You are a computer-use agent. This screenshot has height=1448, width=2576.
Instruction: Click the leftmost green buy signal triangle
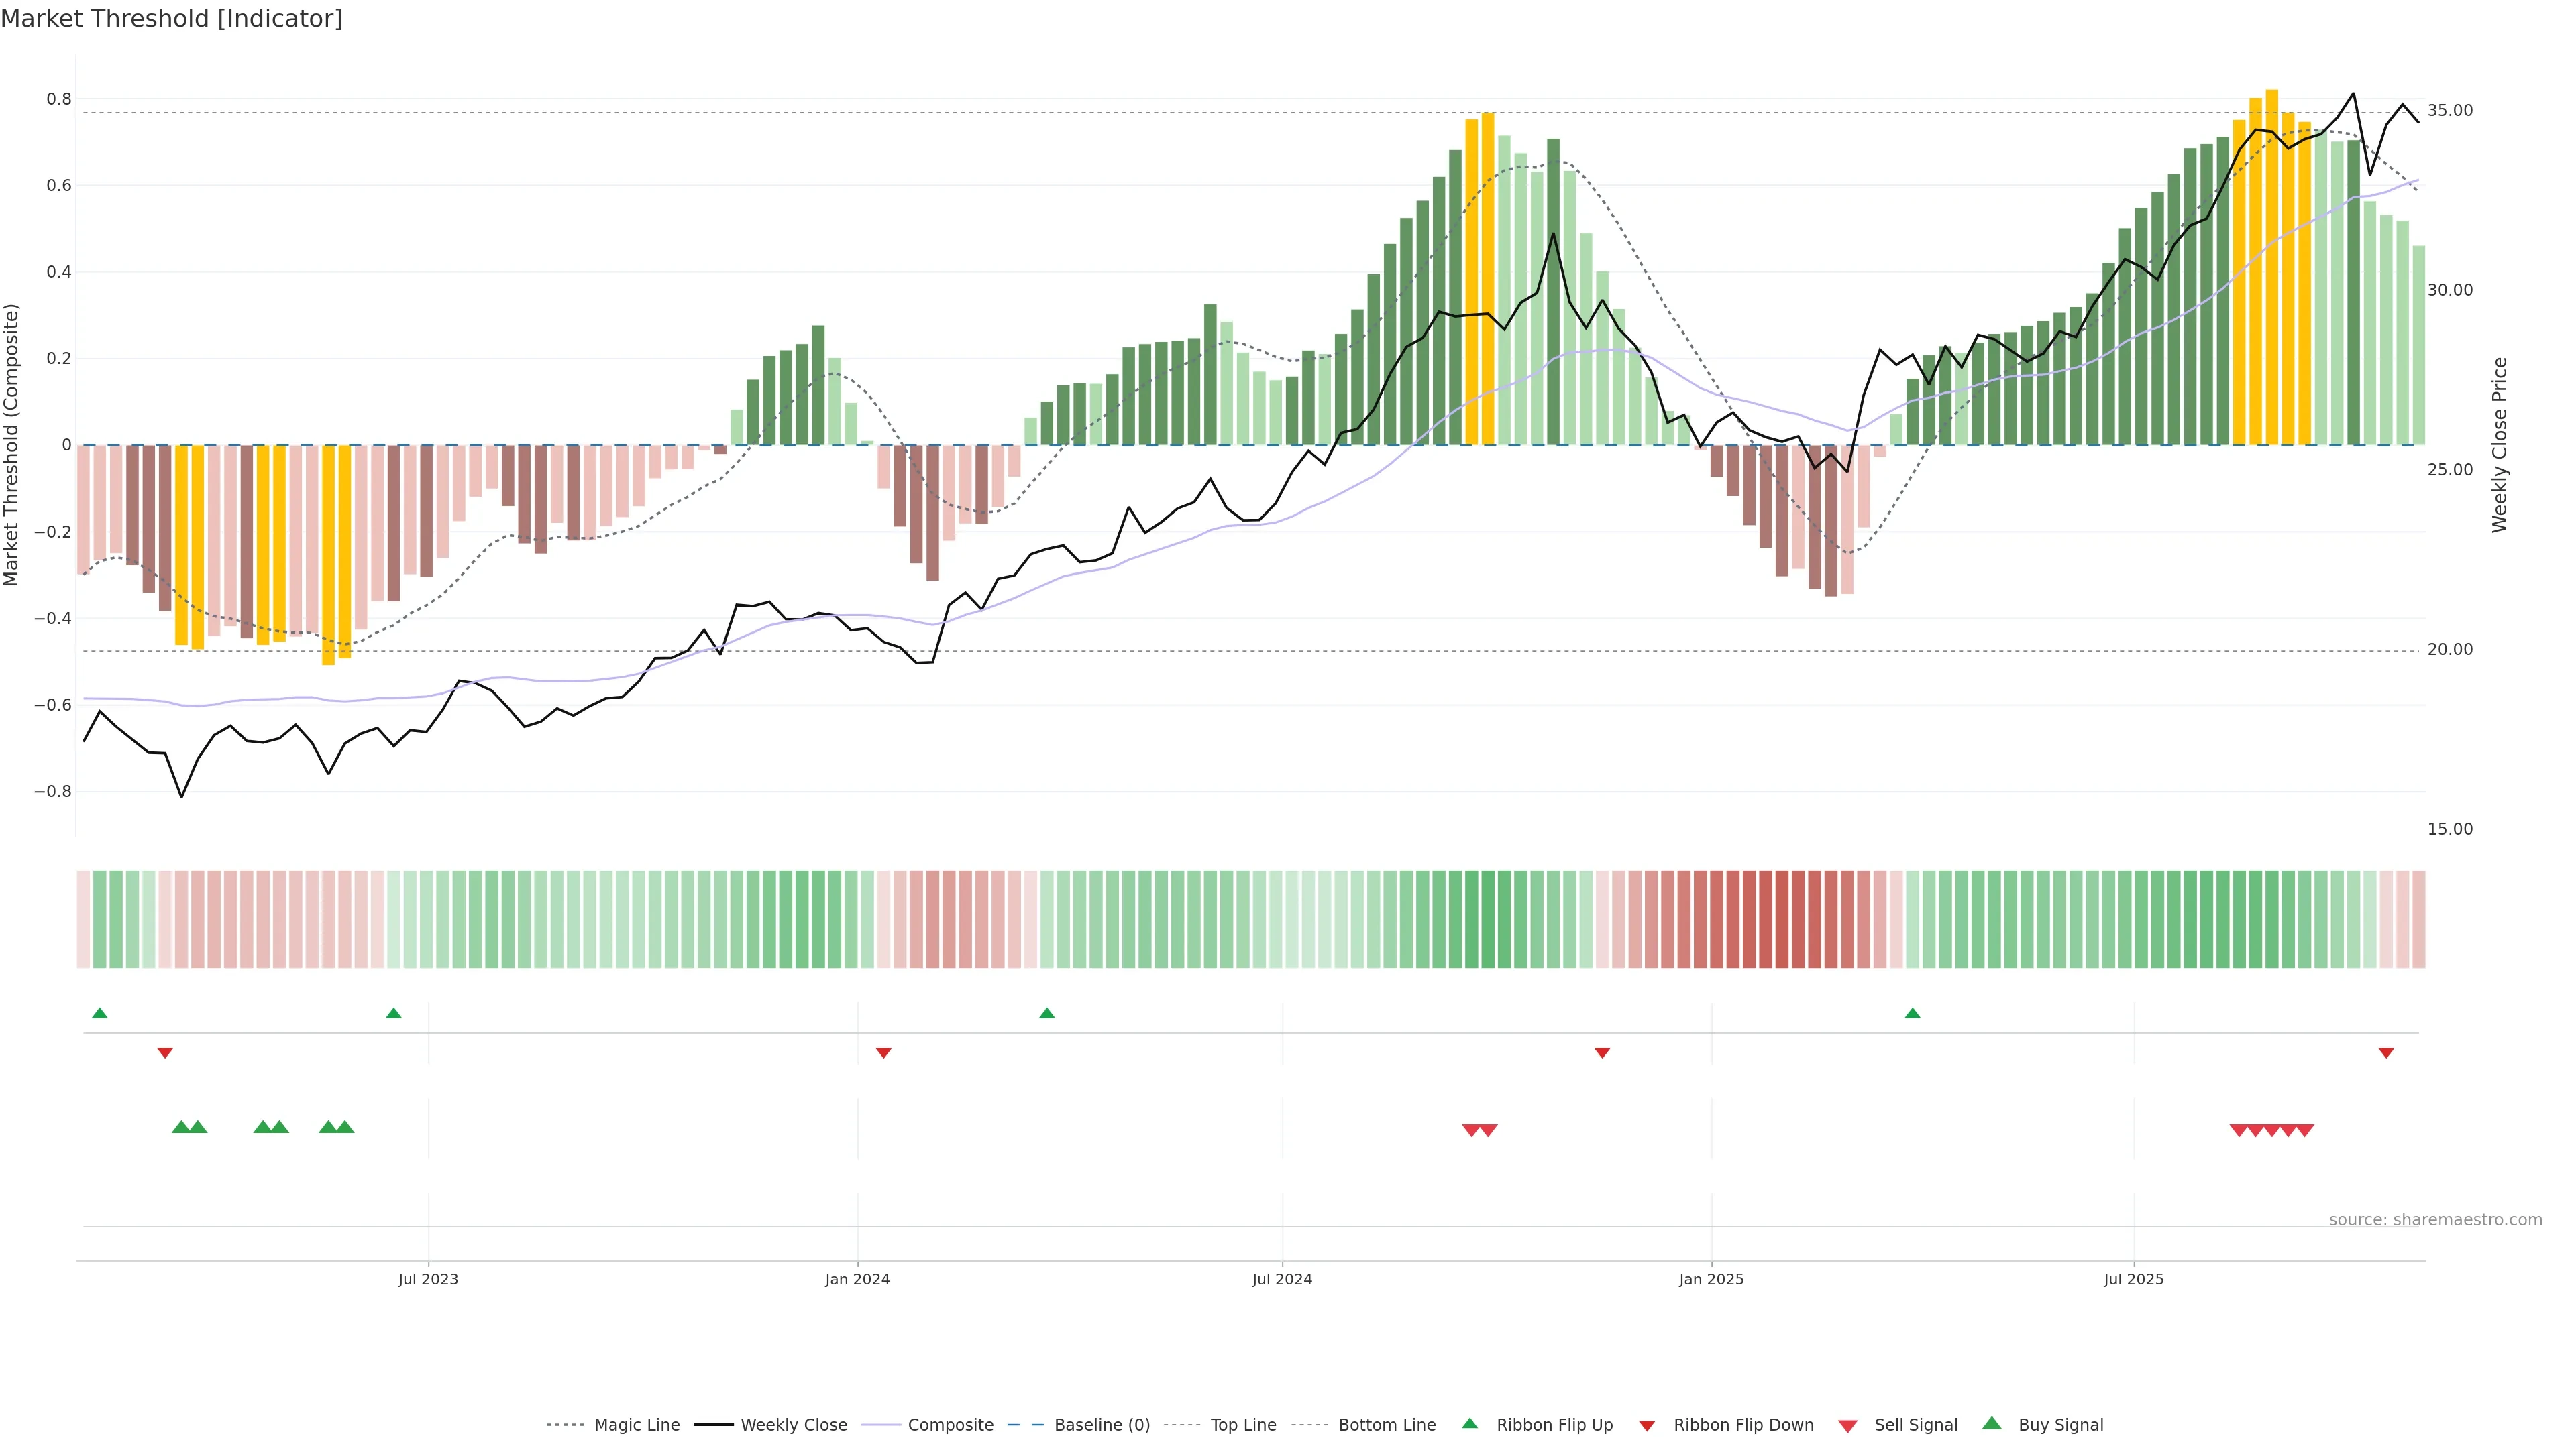[x=181, y=1127]
